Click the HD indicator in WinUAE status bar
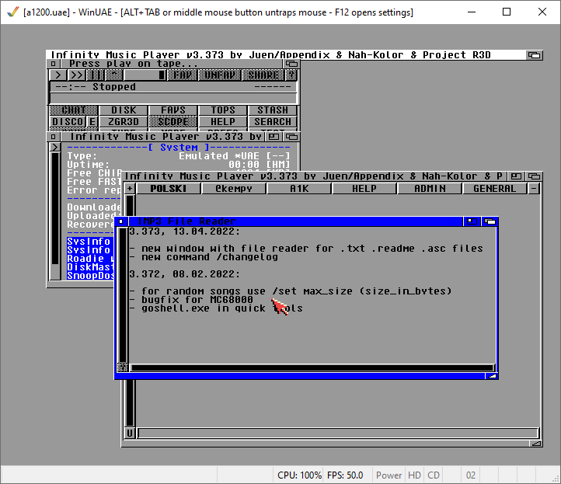 click(x=414, y=475)
